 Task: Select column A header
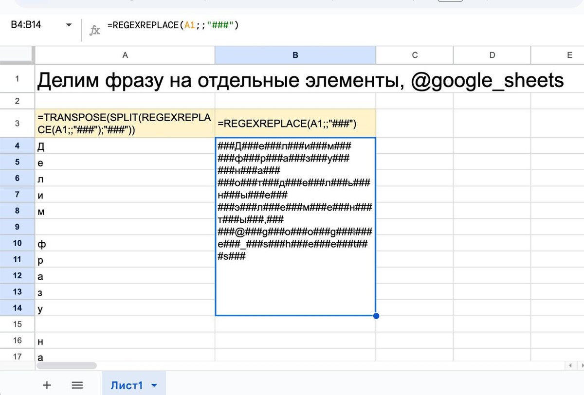tap(125, 55)
